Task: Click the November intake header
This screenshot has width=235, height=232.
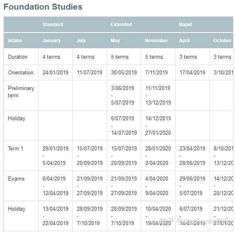Action: click(157, 41)
